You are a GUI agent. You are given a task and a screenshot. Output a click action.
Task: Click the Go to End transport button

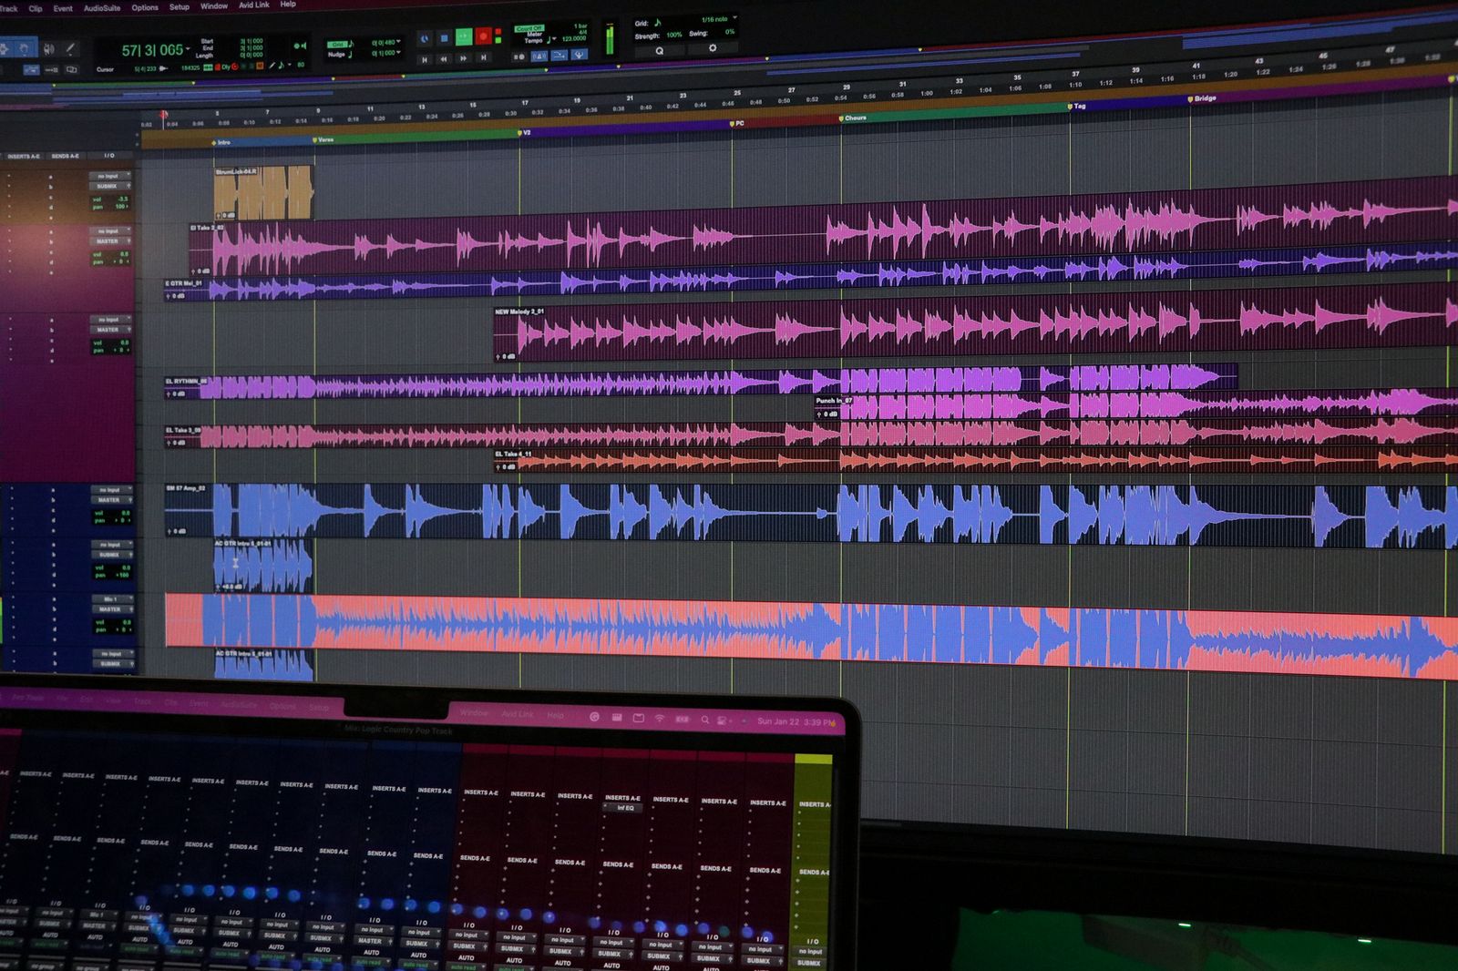pos(484,58)
